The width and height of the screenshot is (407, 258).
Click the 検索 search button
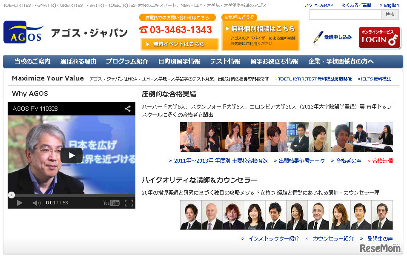pyautogui.click(x=390, y=14)
